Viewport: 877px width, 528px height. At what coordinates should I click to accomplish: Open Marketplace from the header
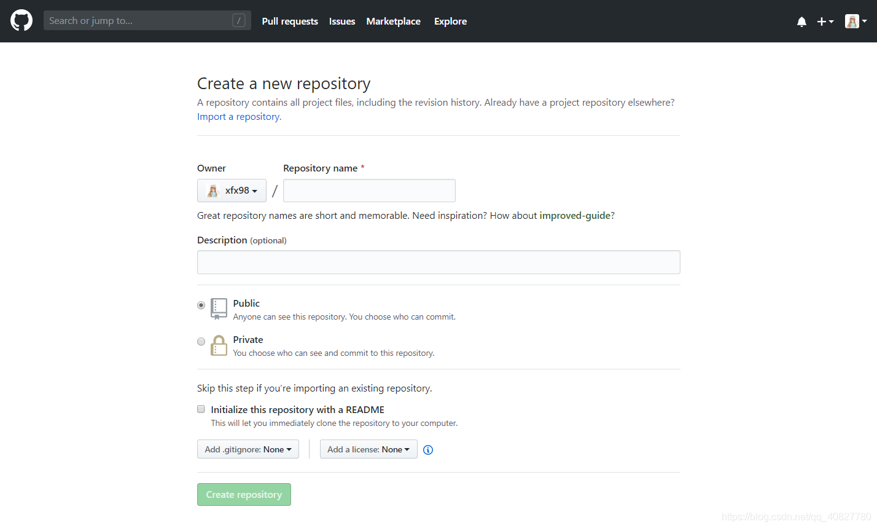394,21
